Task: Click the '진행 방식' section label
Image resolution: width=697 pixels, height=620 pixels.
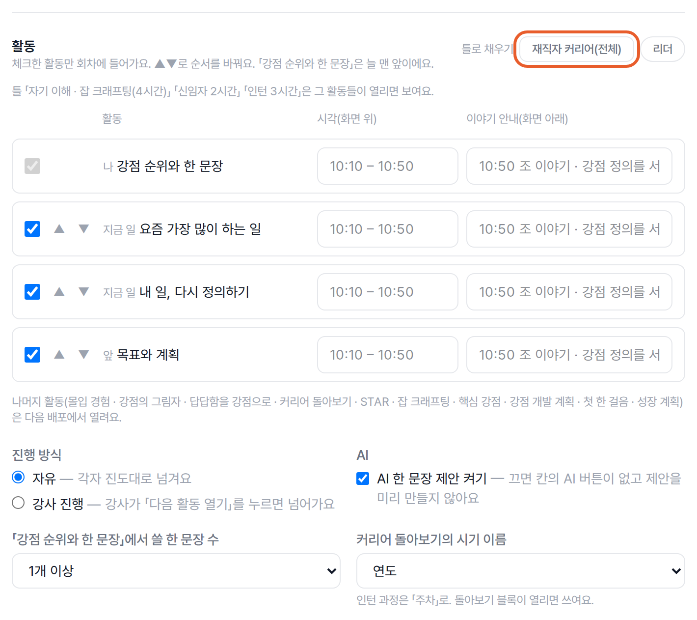Action: [x=37, y=455]
